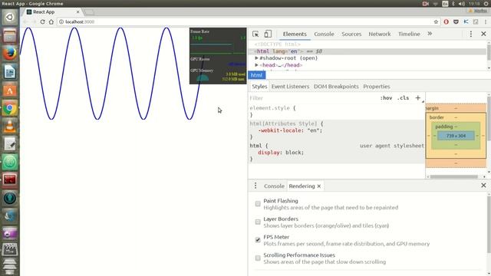
Task: Close the DevTools panel
Action: coord(483,34)
